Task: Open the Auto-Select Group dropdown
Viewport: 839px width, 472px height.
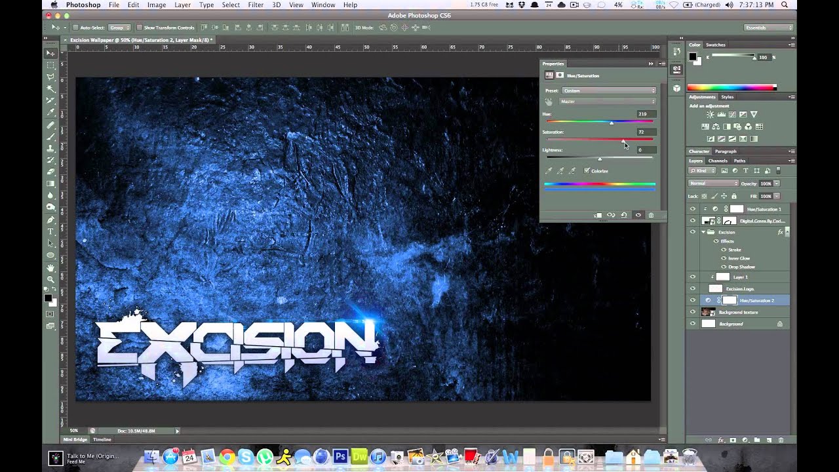Action: click(119, 28)
